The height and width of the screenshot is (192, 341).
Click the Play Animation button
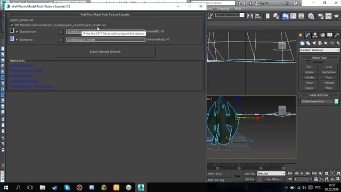click(x=302, y=173)
